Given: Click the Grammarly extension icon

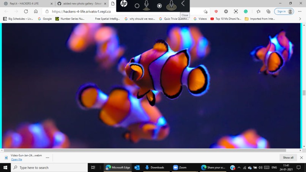Looking at the screenshot, I should pos(246,11).
